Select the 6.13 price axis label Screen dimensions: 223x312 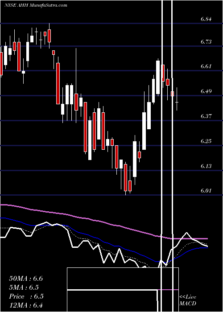pos(206,166)
